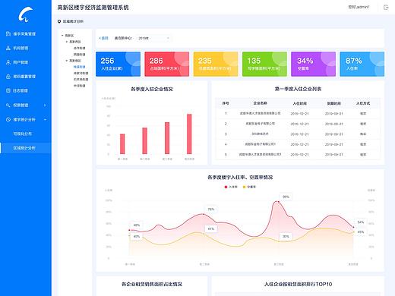Click the 企业名称 column header
The width and height of the screenshot is (395, 296).
[x=261, y=103]
